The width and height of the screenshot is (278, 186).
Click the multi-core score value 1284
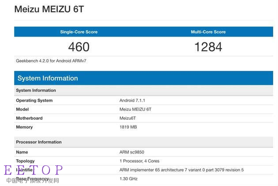pos(208,47)
